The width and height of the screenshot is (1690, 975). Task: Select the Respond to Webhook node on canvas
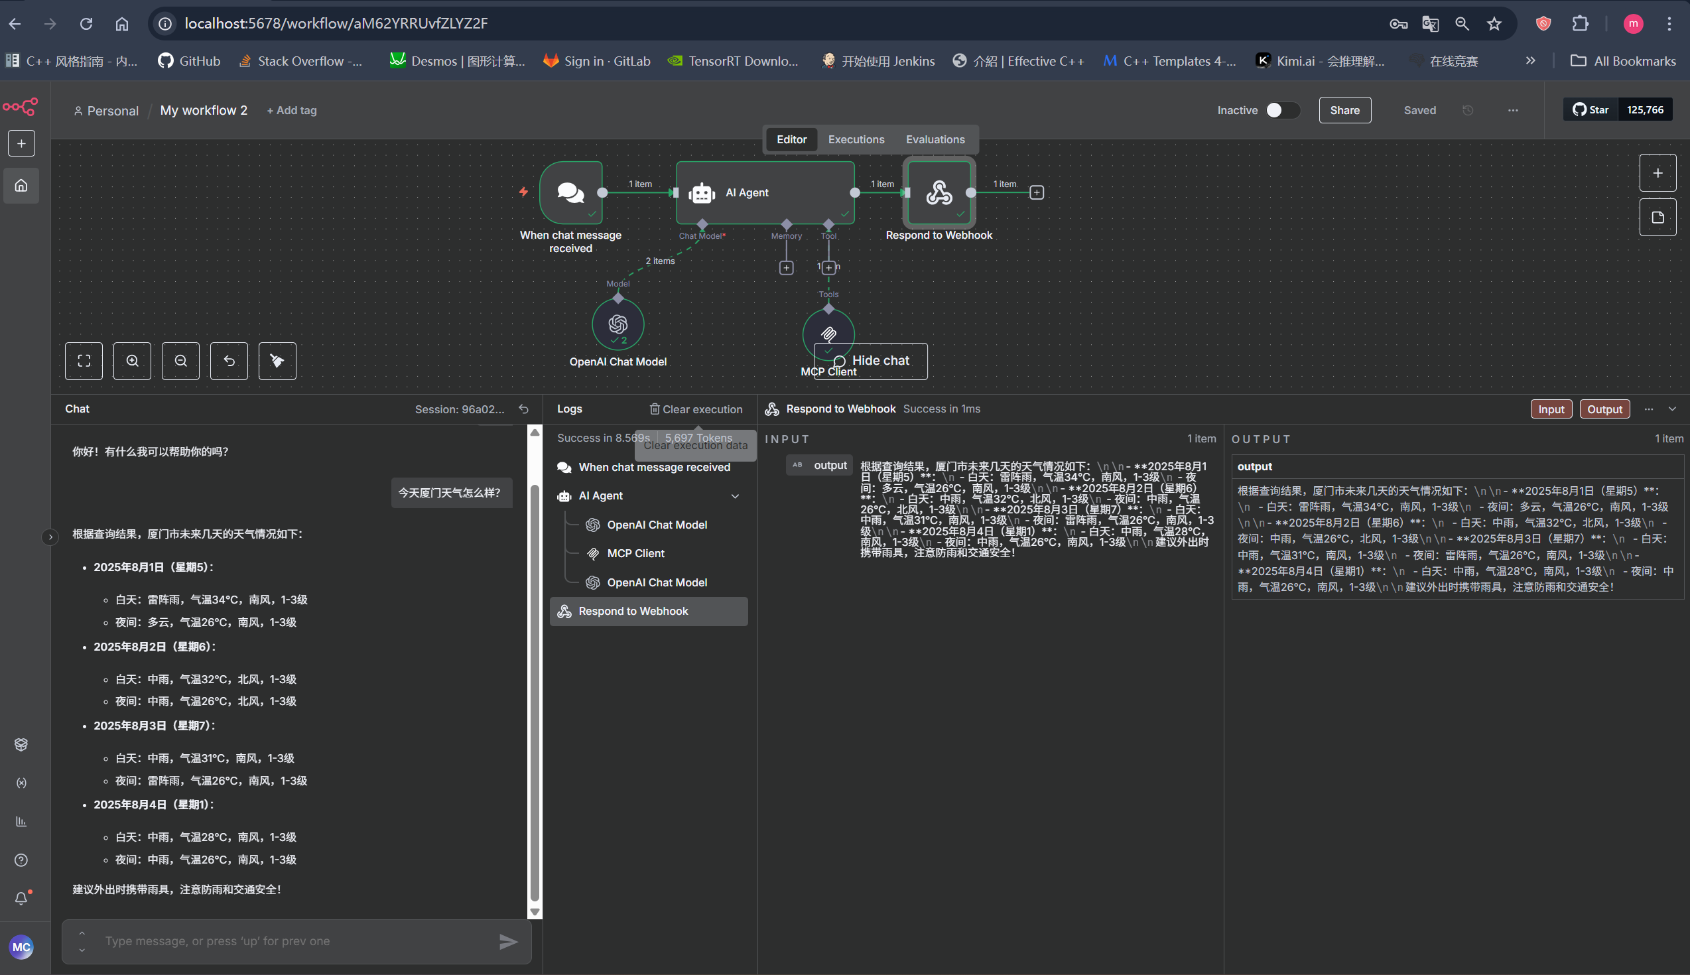point(939,193)
